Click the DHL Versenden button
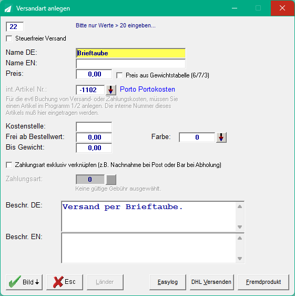The width and height of the screenshot is (295, 296). coord(212,282)
